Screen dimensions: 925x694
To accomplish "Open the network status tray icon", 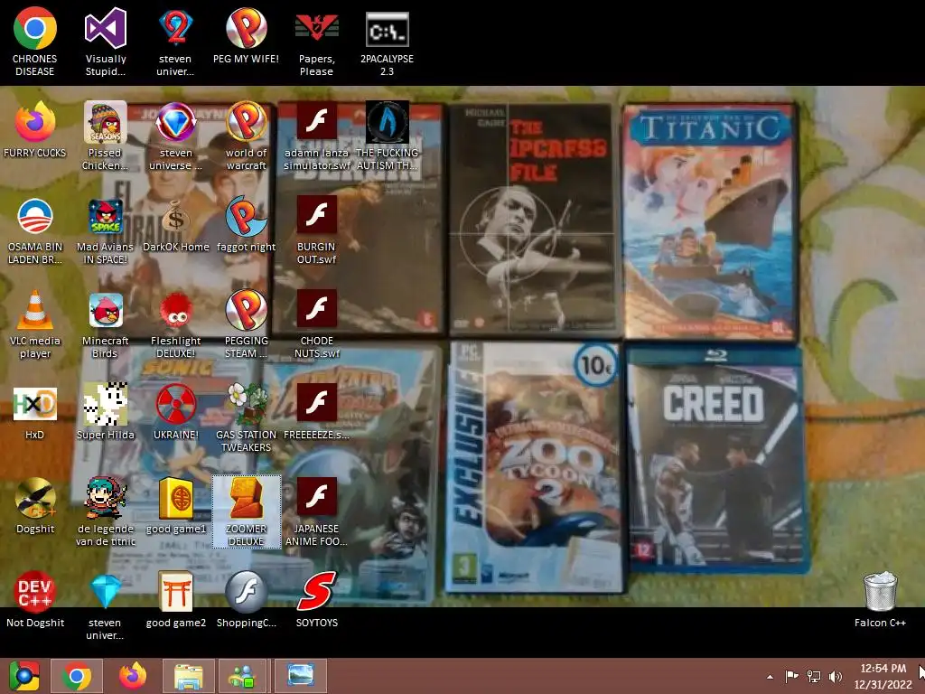I will [x=814, y=676].
